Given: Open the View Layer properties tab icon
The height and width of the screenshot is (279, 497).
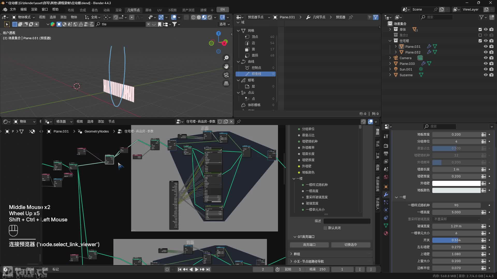Looking at the screenshot, I should [386, 161].
